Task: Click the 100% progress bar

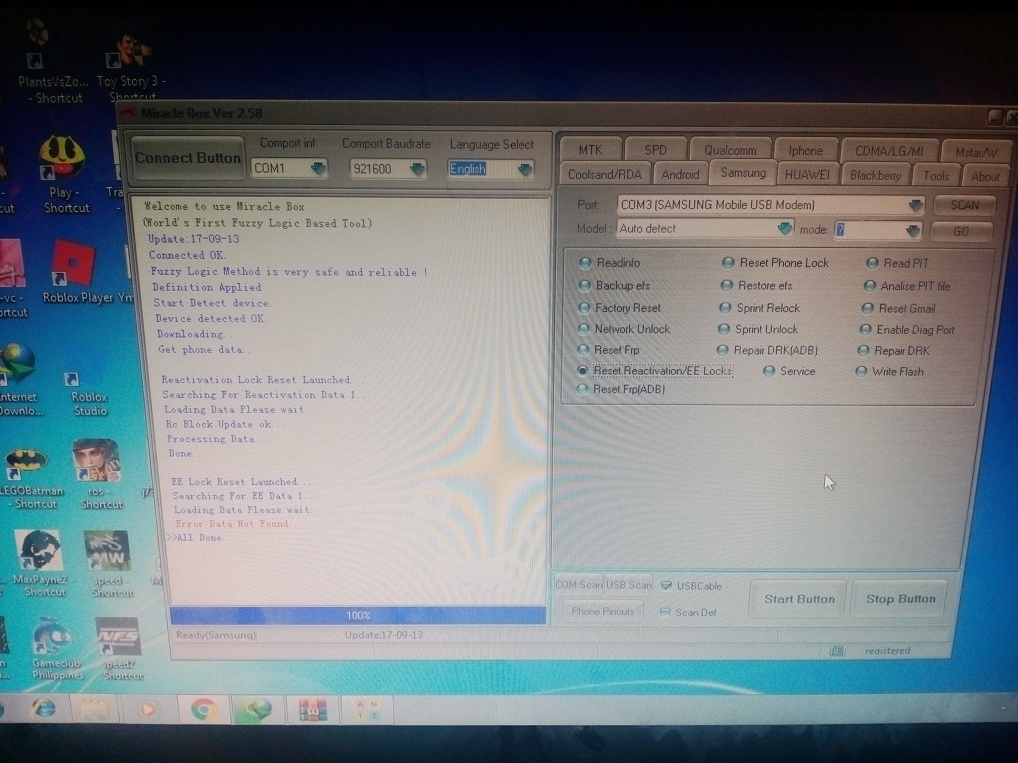Action: (x=358, y=615)
